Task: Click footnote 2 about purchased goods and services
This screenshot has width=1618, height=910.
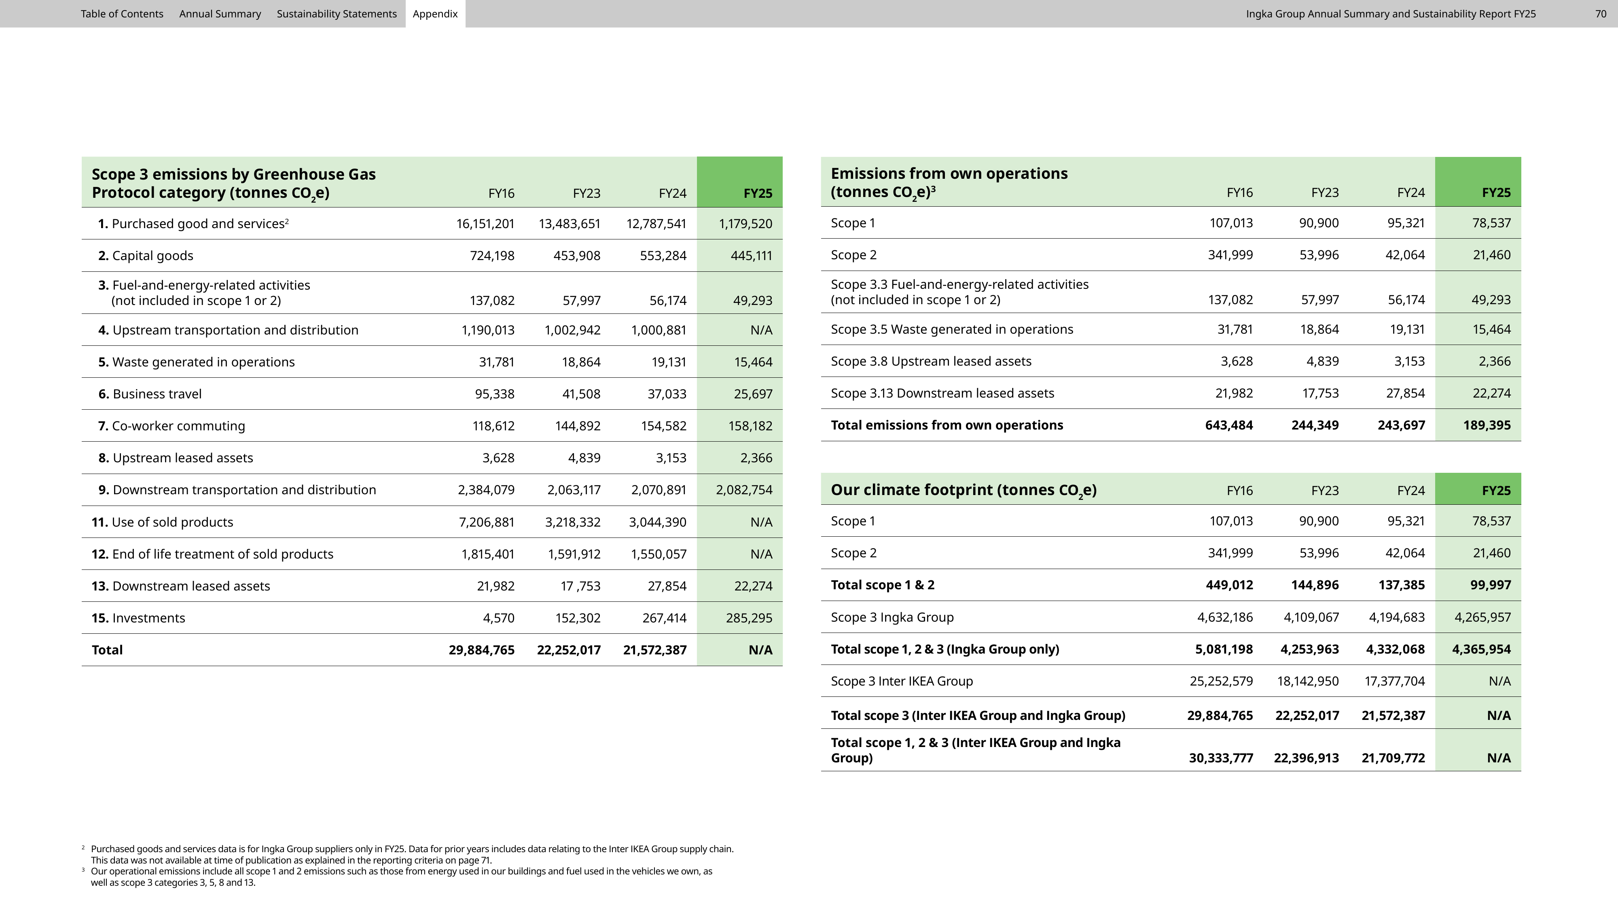Action: (408, 855)
